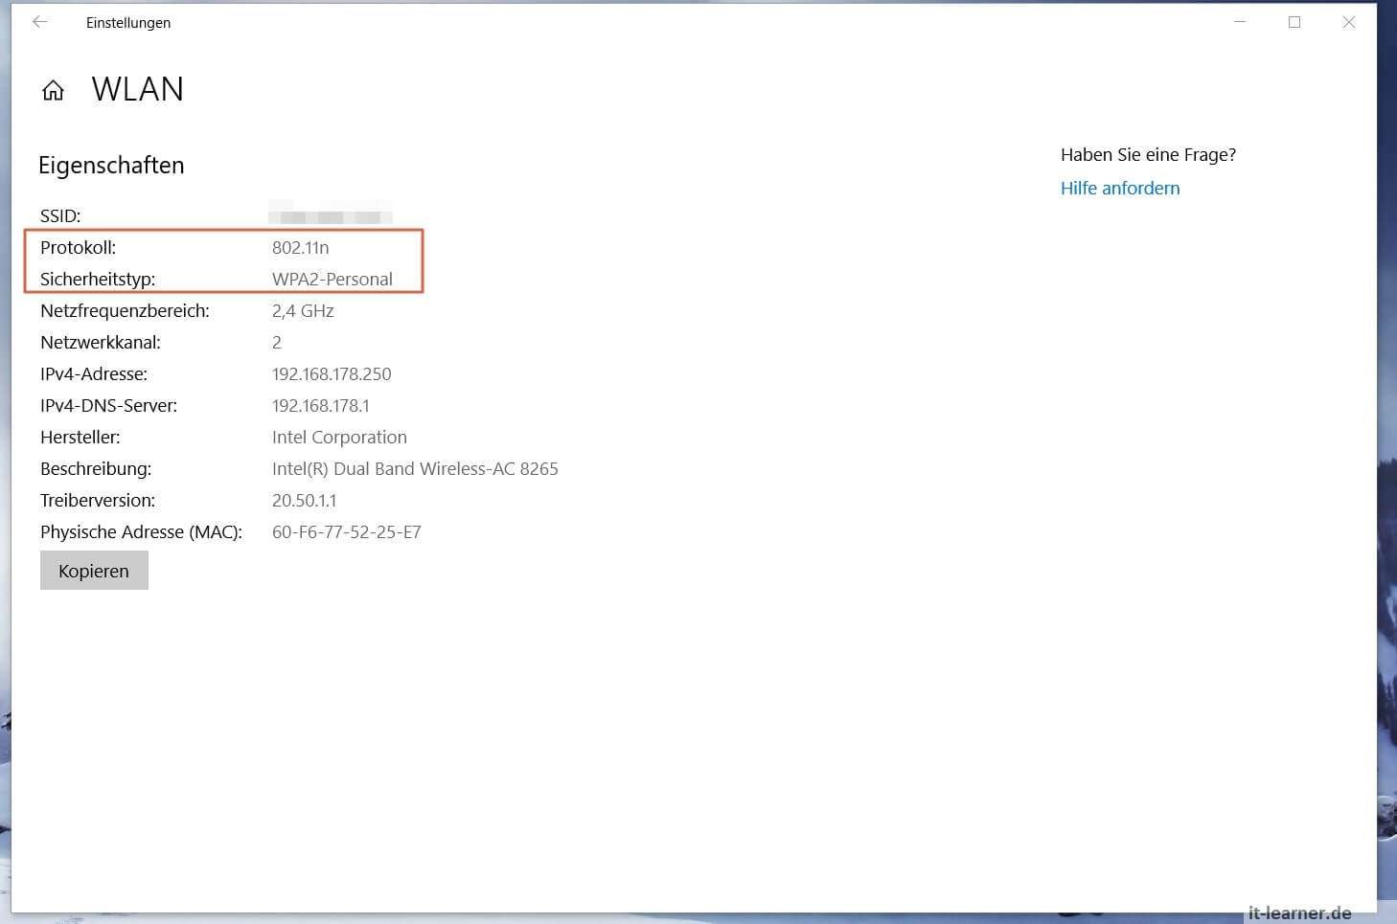
Task: Click the WLAN page heading
Action: pos(137,89)
